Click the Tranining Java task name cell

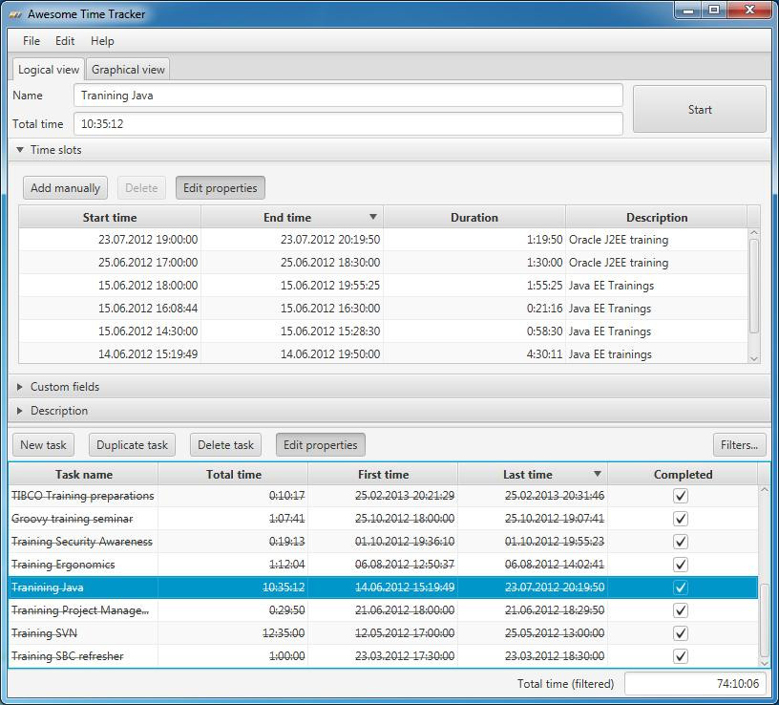point(83,587)
